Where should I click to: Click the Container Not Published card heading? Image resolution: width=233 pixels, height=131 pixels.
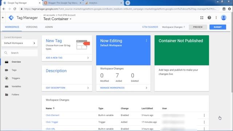(x=181, y=41)
